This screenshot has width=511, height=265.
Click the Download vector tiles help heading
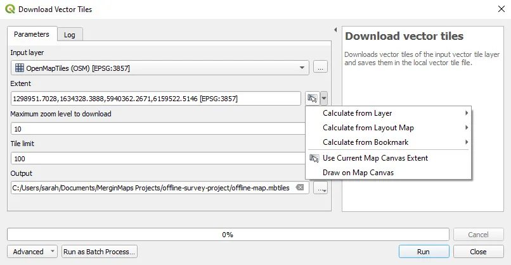(x=404, y=36)
